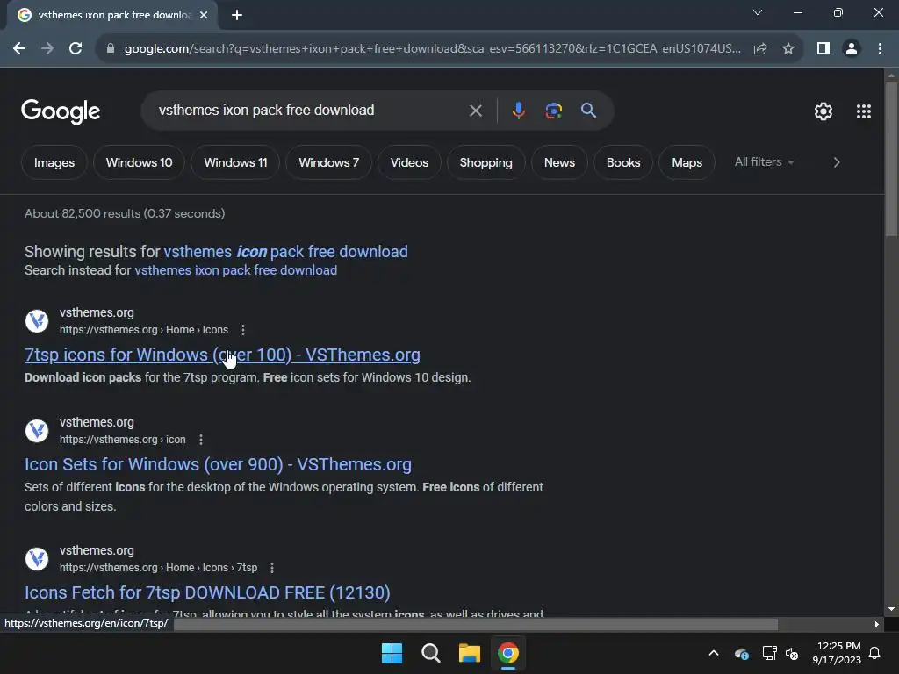
Task: Click the vertical scrollbar thumb
Action: tap(891, 160)
